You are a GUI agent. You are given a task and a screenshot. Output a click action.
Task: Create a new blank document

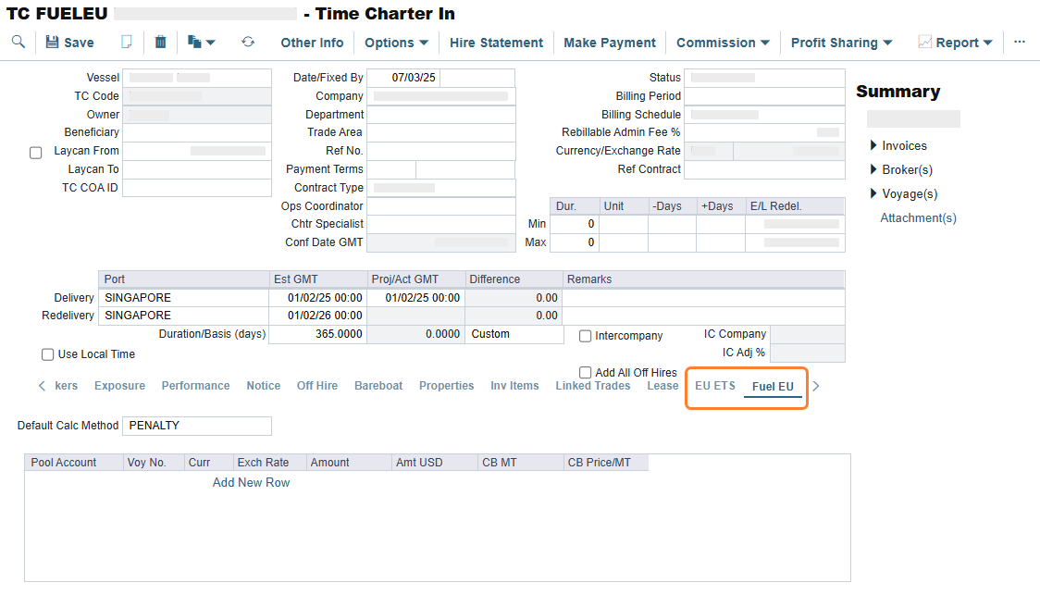pyautogui.click(x=127, y=43)
